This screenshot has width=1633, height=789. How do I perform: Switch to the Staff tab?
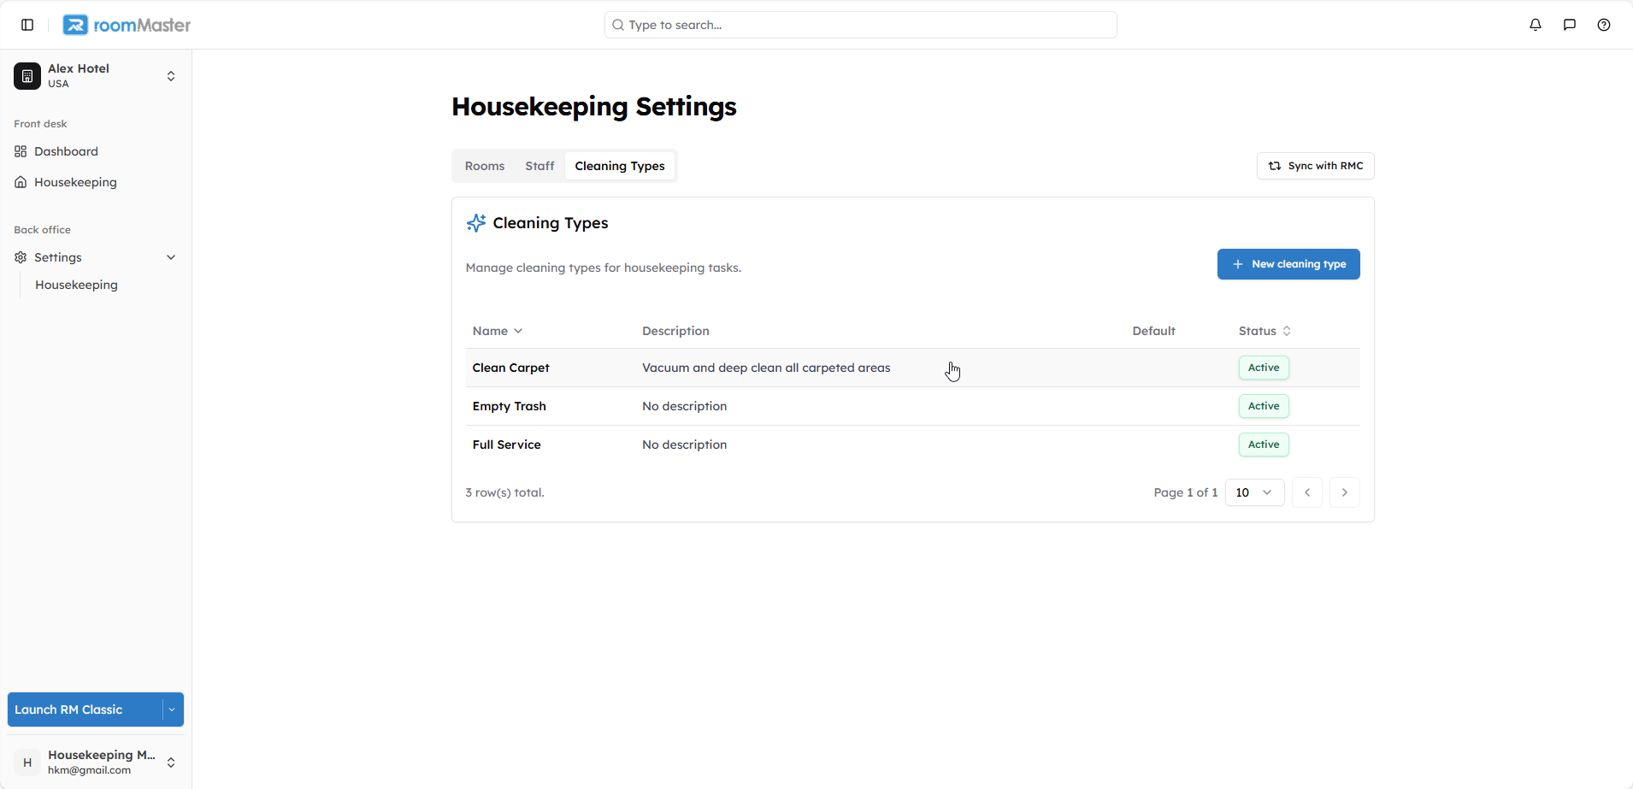coord(539,166)
